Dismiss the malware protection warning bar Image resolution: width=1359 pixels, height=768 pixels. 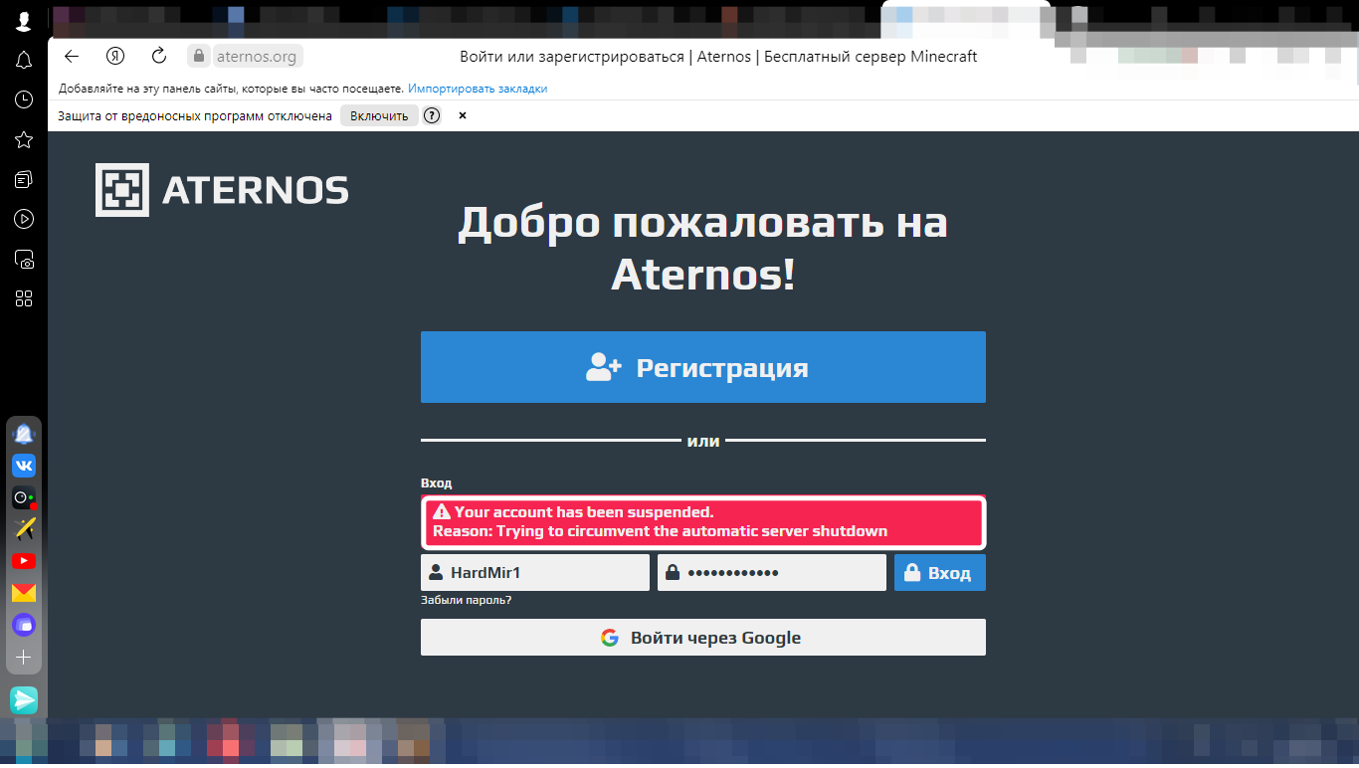(463, 115)
